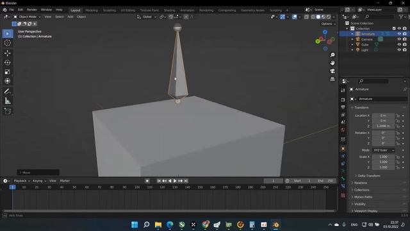The image size is (410, 231).
Task: Toggle auto keying record button
Action: (x=147, y=181)
